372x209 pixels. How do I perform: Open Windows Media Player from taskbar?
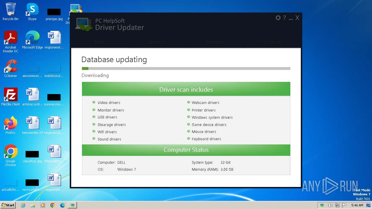[x=43, y=205]
